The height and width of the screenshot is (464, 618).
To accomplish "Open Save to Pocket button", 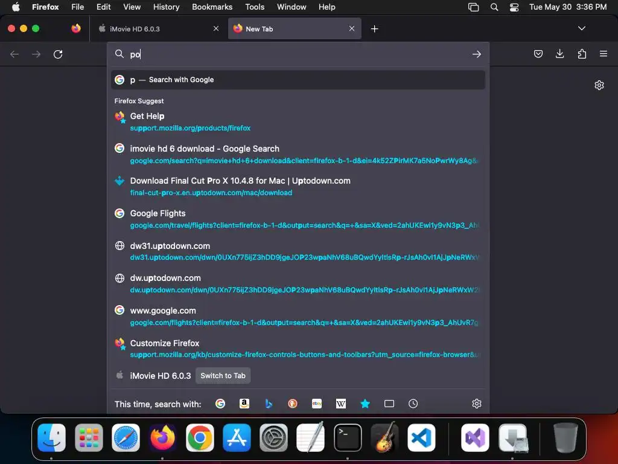I will point(538,54).
